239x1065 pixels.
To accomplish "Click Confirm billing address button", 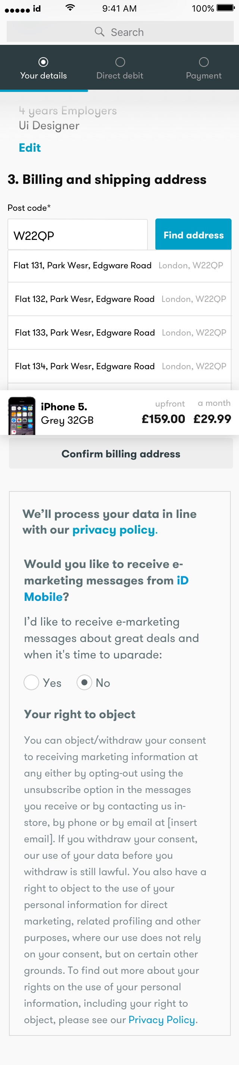I will [121, 454].
